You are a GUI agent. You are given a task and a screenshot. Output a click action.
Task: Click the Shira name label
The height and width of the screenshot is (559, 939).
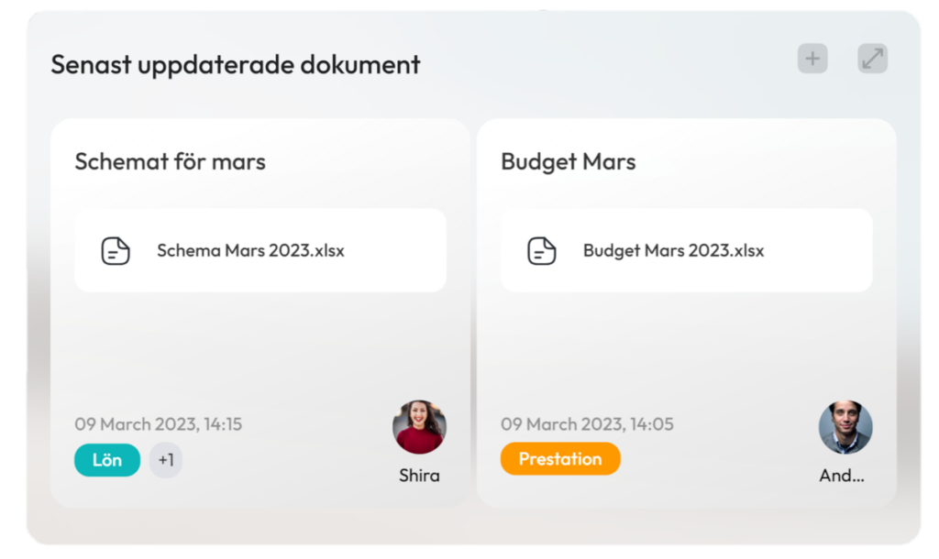419,476
